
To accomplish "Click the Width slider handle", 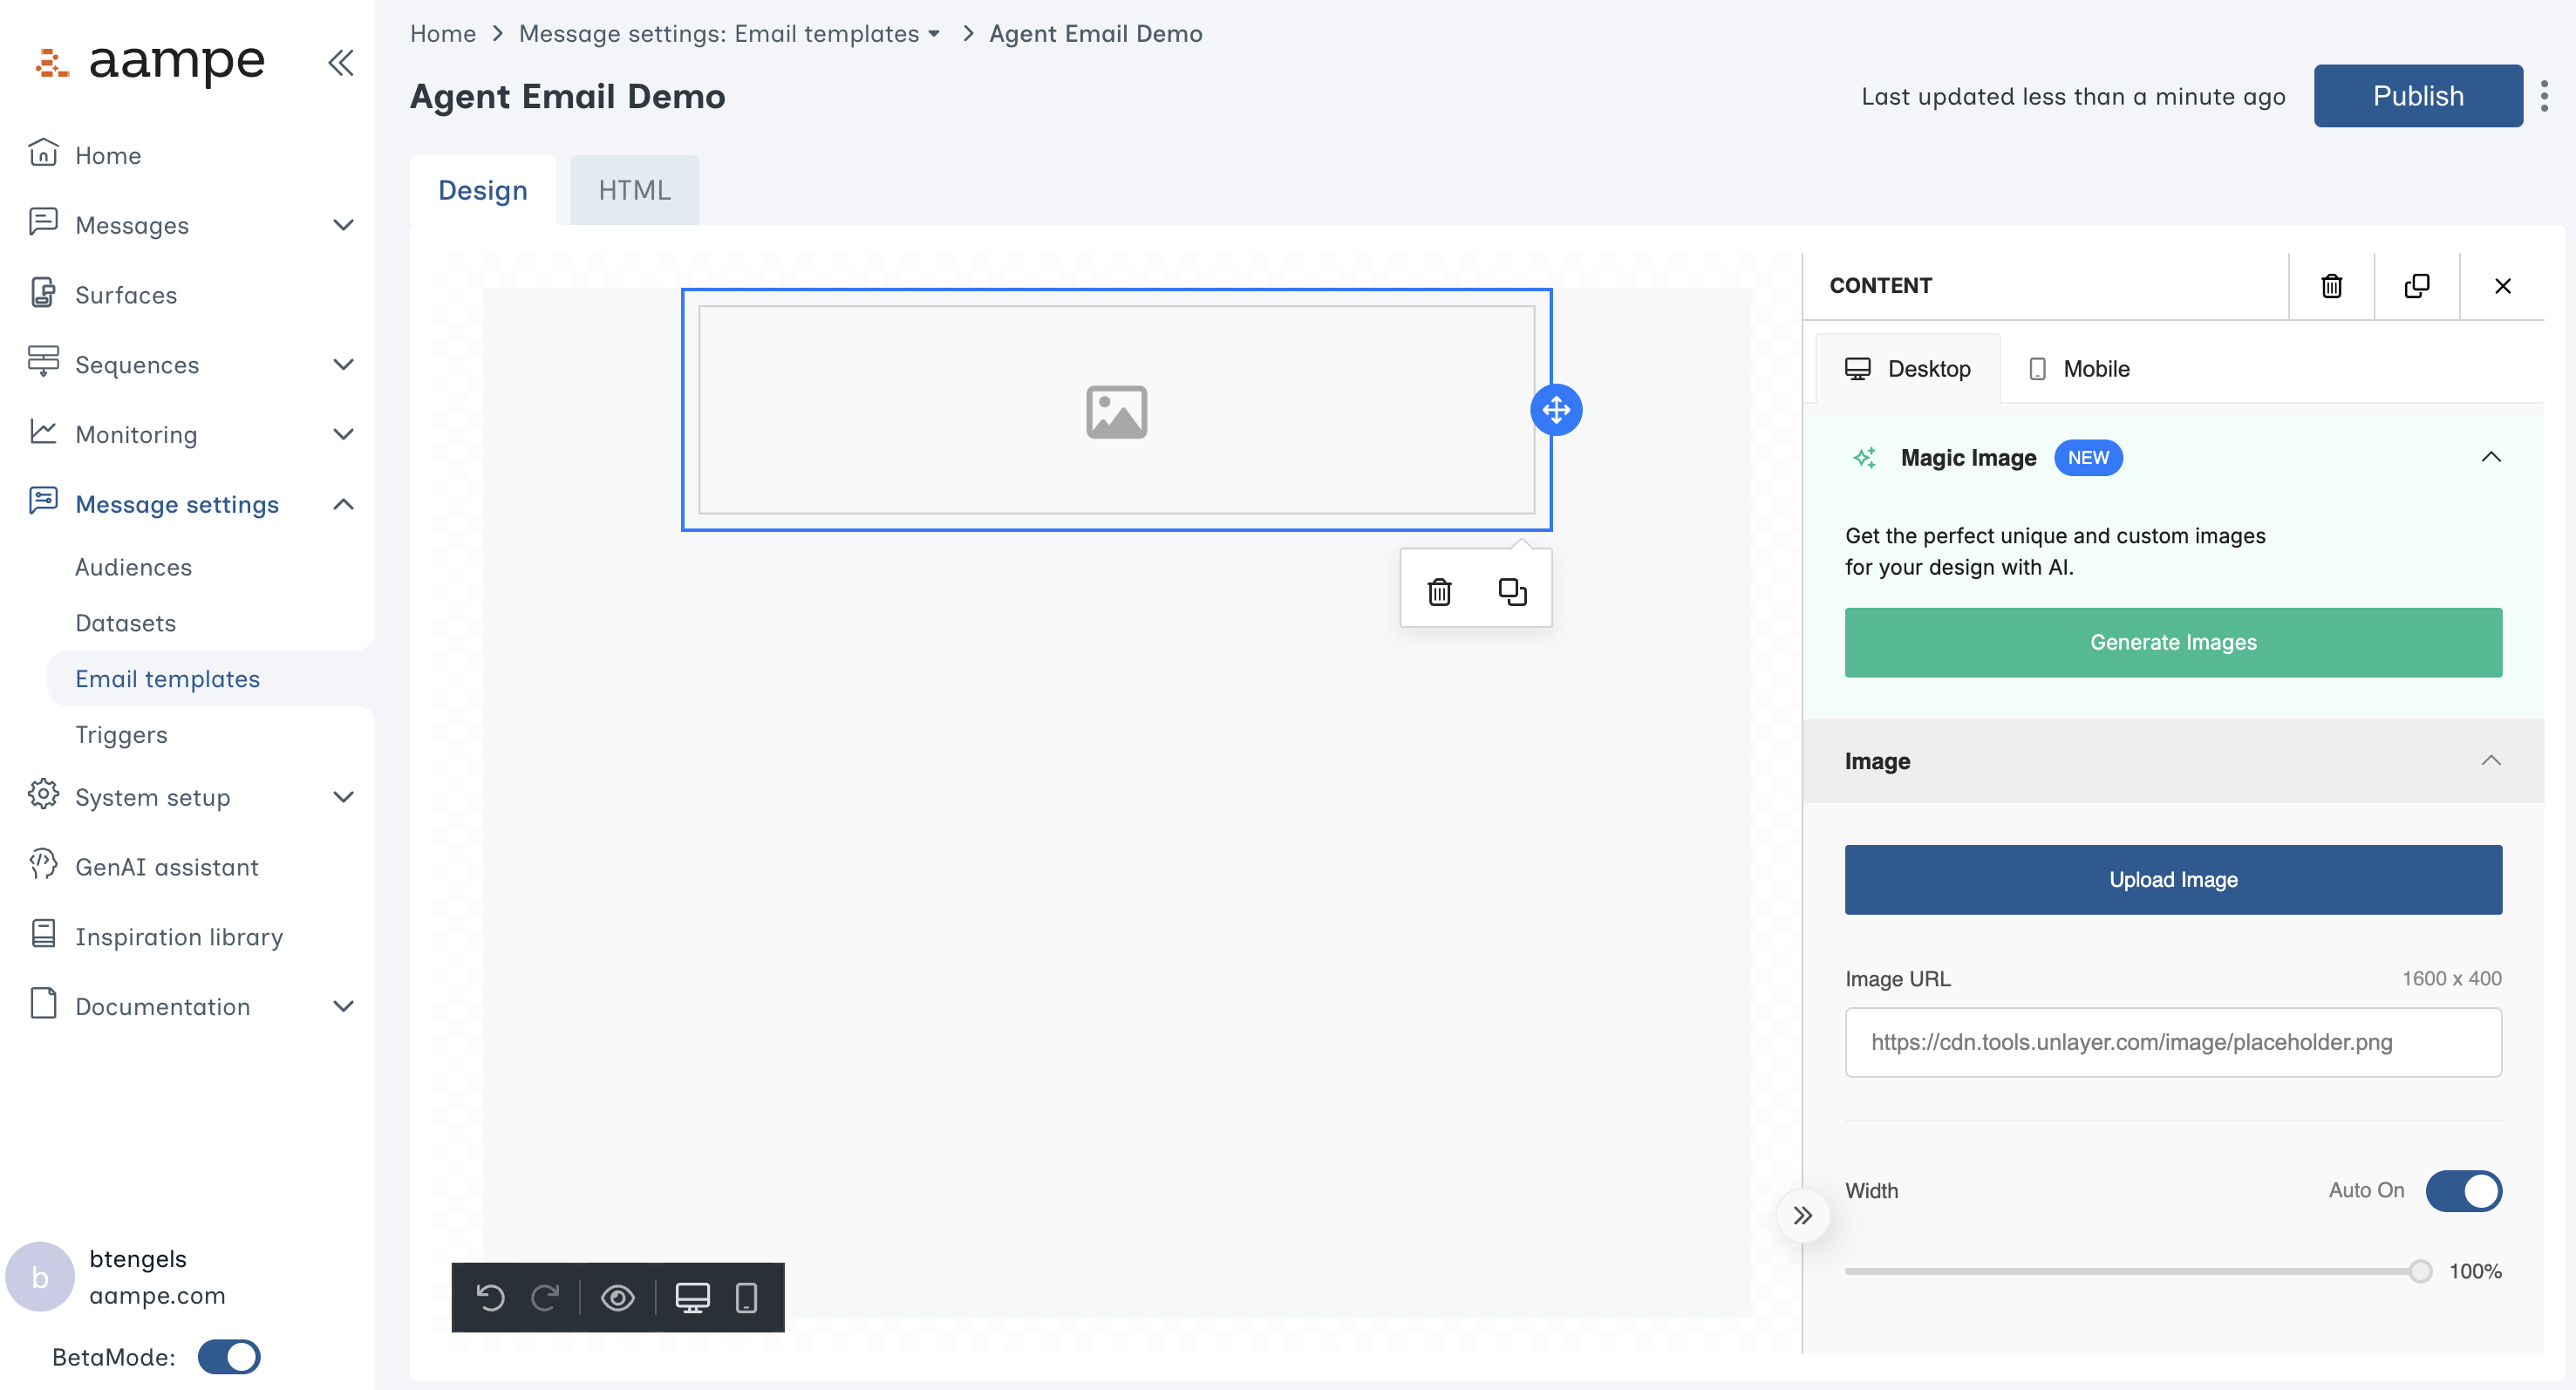I will click(x=2420, y=1271).
